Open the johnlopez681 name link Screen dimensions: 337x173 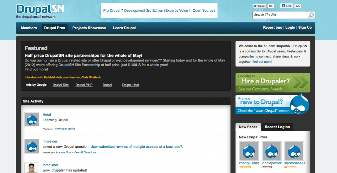(272, 163)
